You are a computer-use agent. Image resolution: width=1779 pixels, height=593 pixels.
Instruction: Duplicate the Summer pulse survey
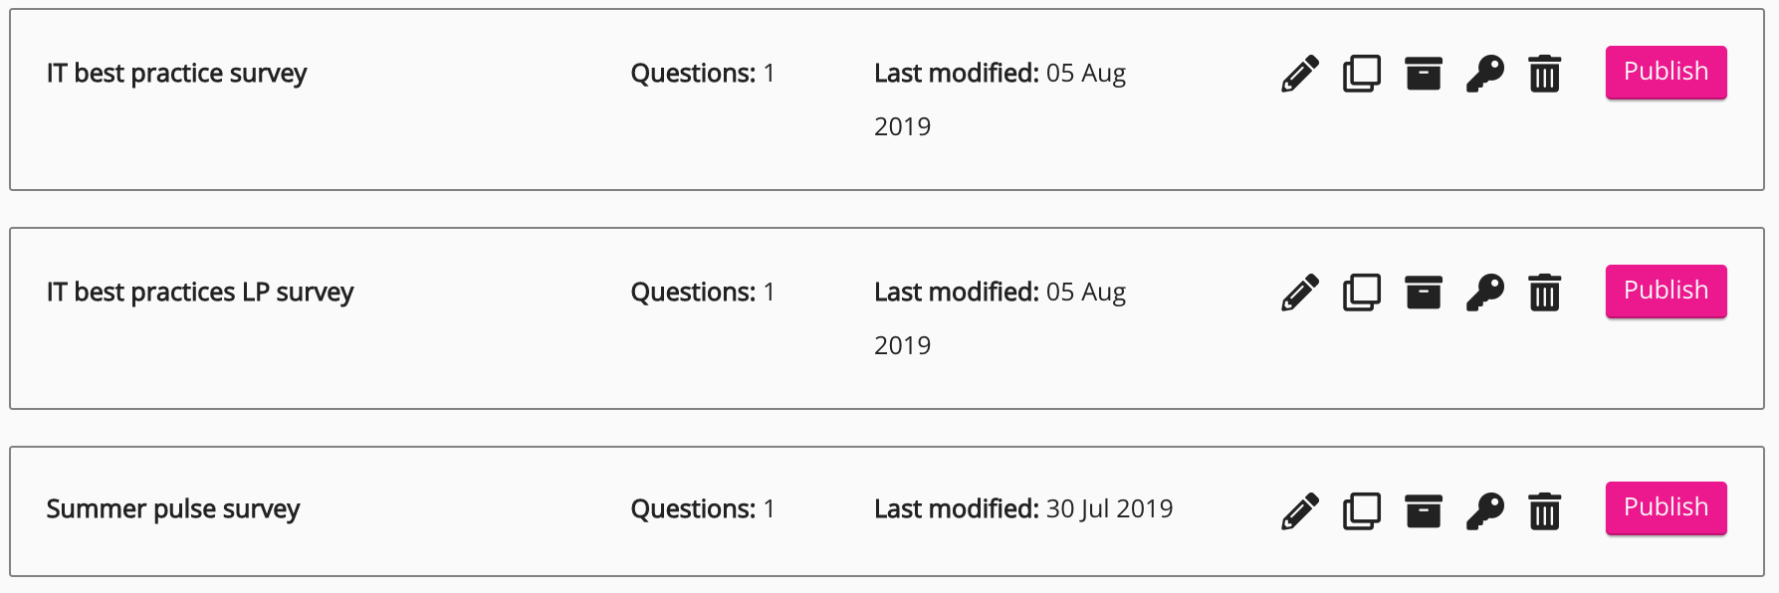1362,511
